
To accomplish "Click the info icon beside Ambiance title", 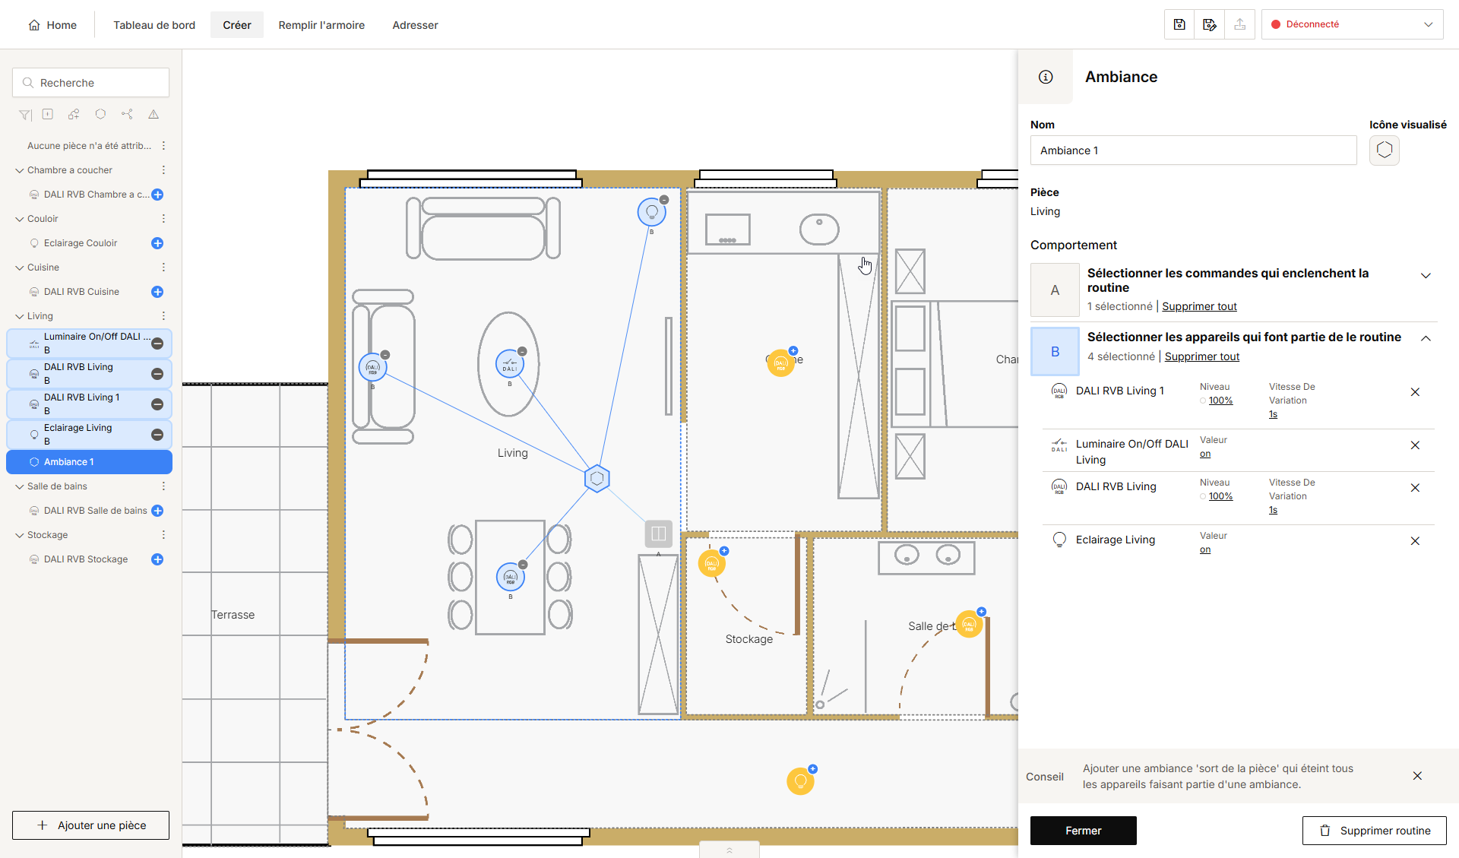I will 1046,77.
